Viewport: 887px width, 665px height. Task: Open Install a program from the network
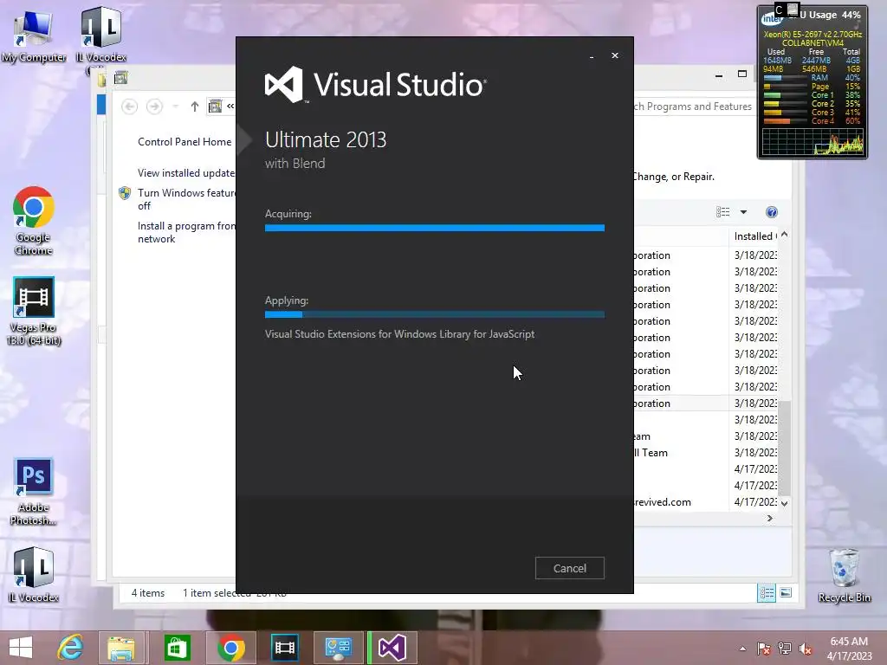[x=186, y=232]
